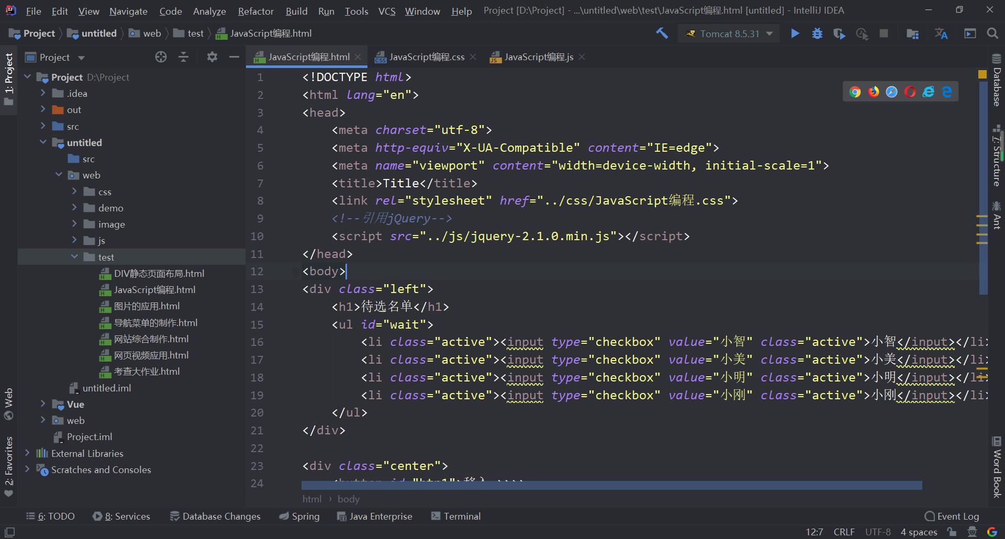Open the VCS menu
Image resolution: width=1005 pixels, height=539 pixels.
coord(387,11)
